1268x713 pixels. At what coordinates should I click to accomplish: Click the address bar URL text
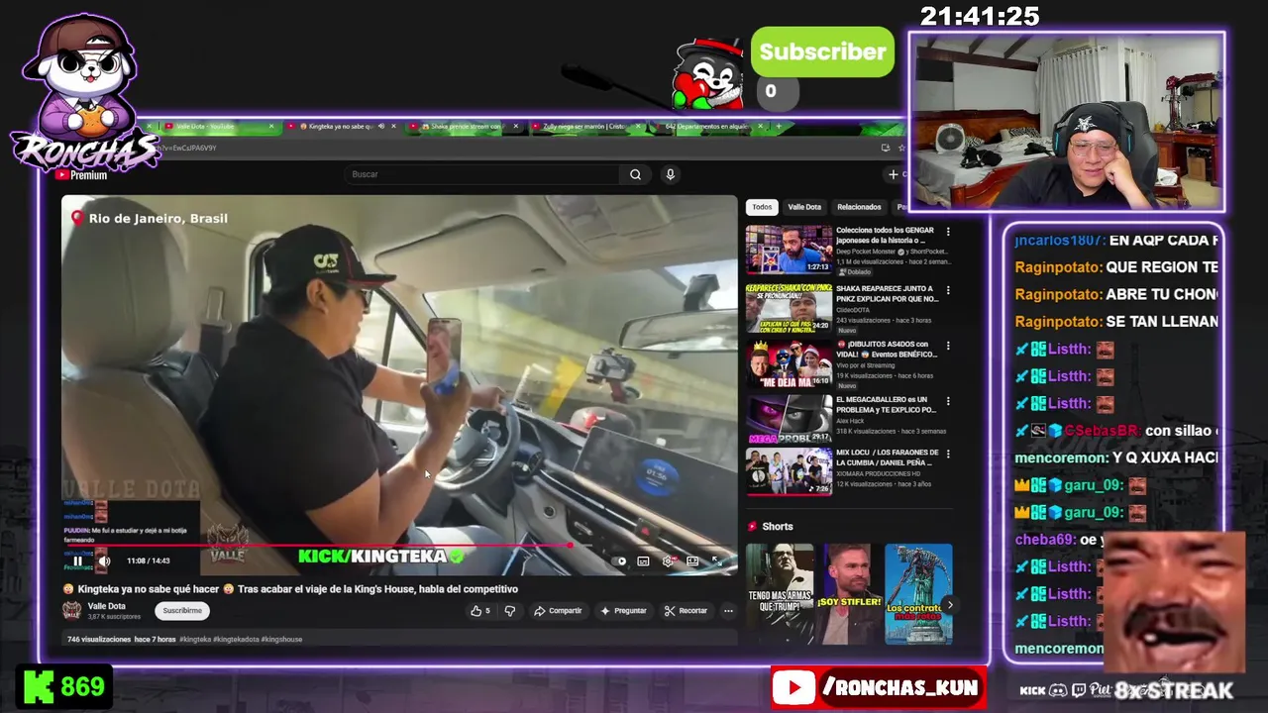(x=183, y=148)
